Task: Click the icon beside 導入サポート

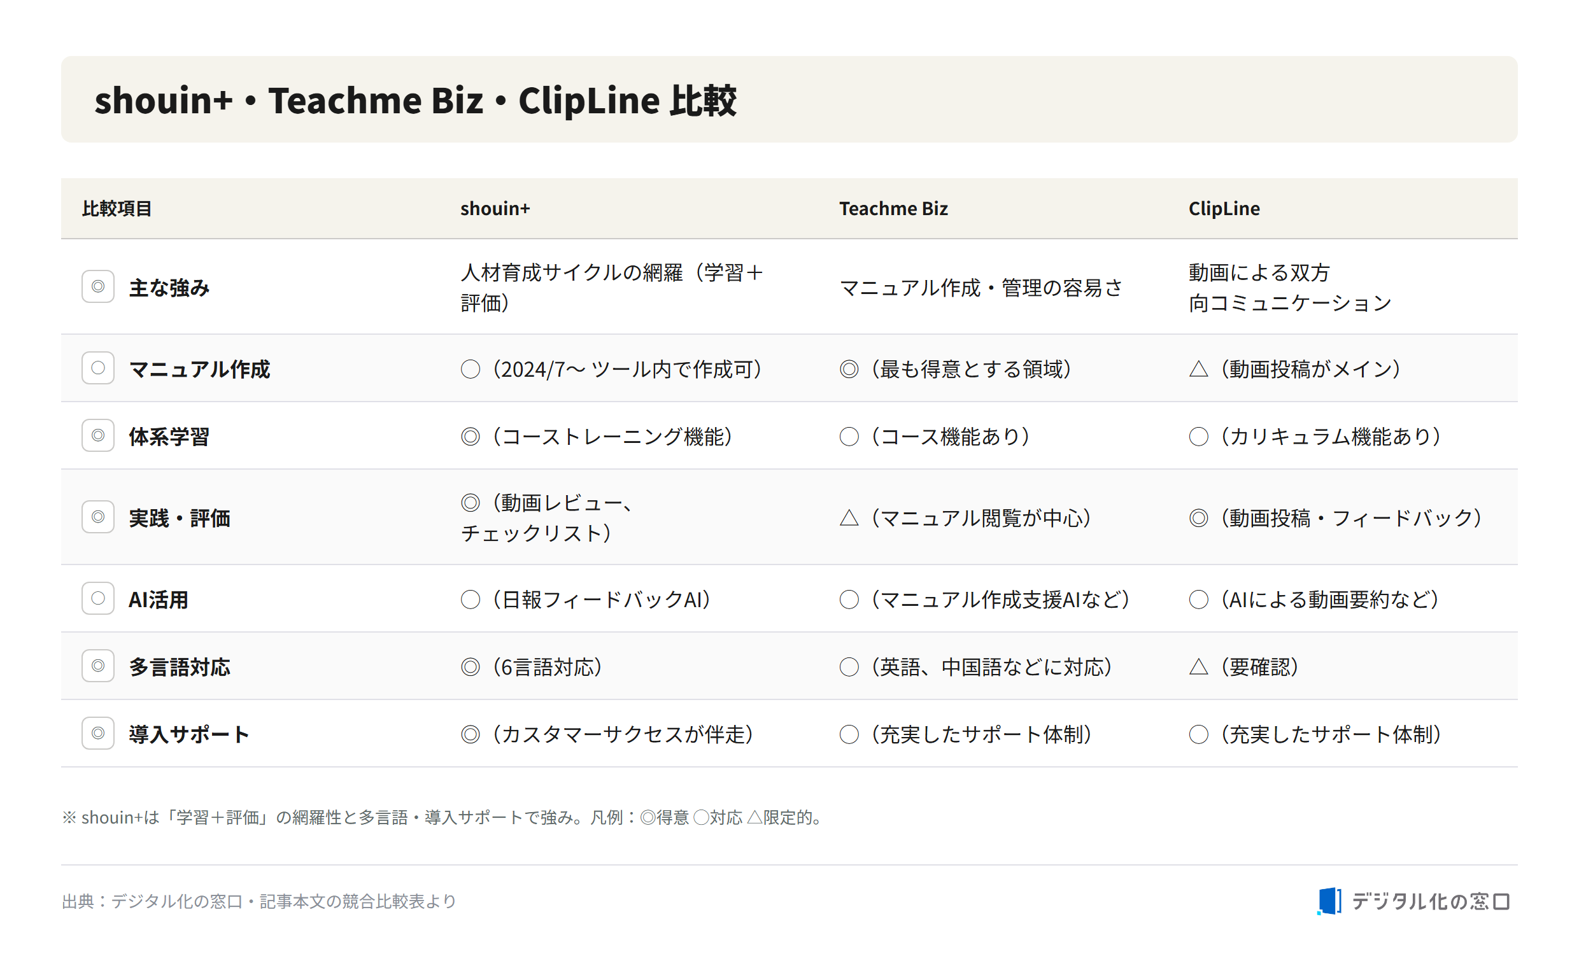Action: [x=98, y=734]
